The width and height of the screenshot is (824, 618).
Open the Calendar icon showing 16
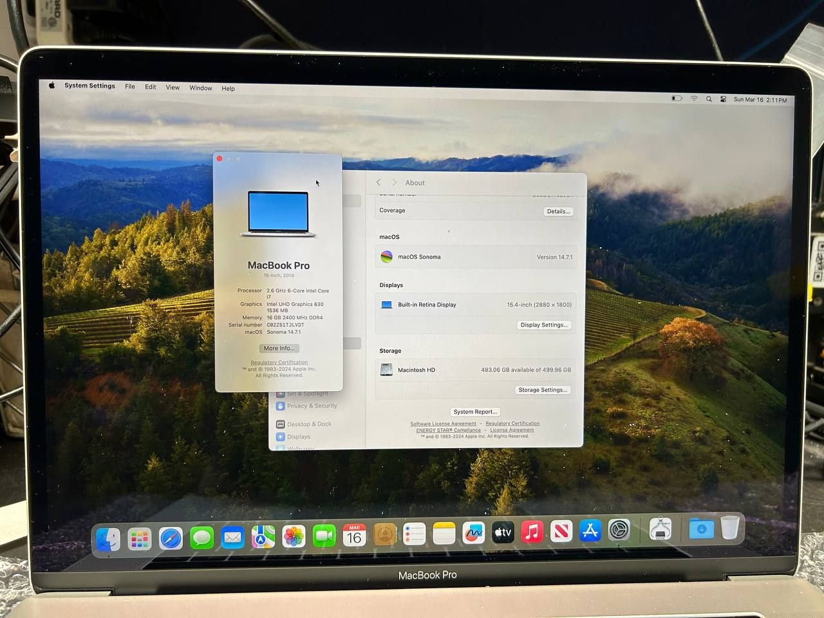(x=354, y=535)
